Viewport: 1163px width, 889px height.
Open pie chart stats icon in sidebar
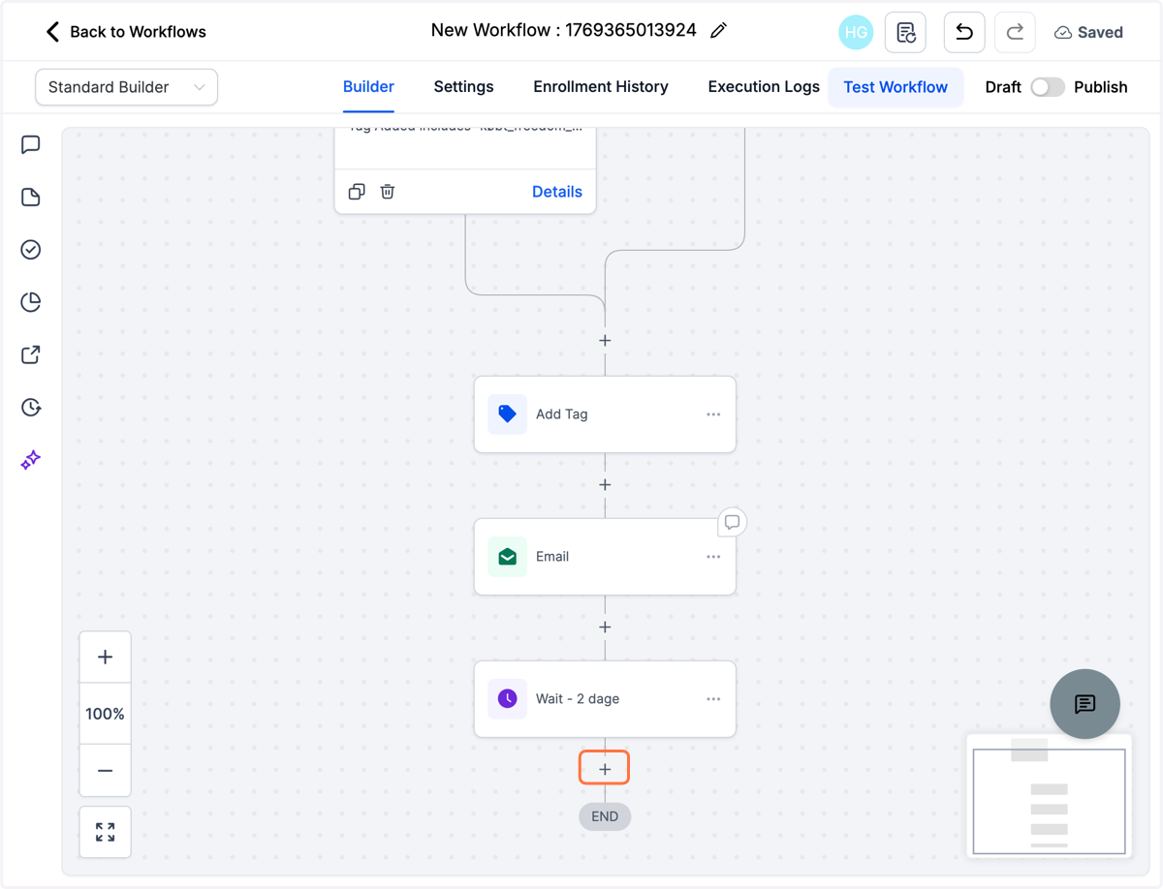(31, 302)
